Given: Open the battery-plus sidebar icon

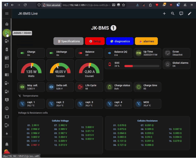Looking at the screenshot, I should click(x=7, y=83).
